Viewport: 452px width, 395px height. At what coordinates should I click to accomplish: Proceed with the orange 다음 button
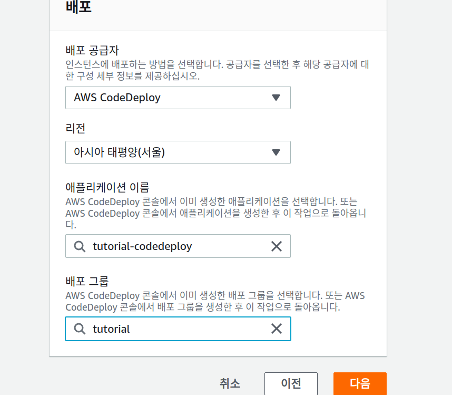360,383
